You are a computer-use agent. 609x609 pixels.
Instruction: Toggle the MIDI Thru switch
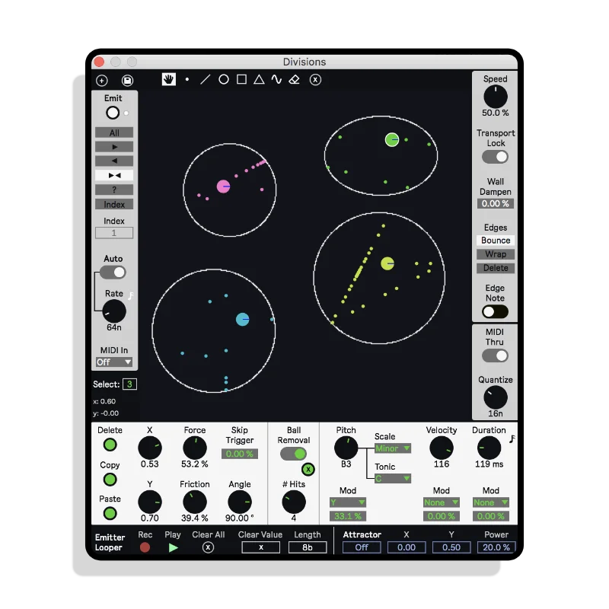coord(496,356)
